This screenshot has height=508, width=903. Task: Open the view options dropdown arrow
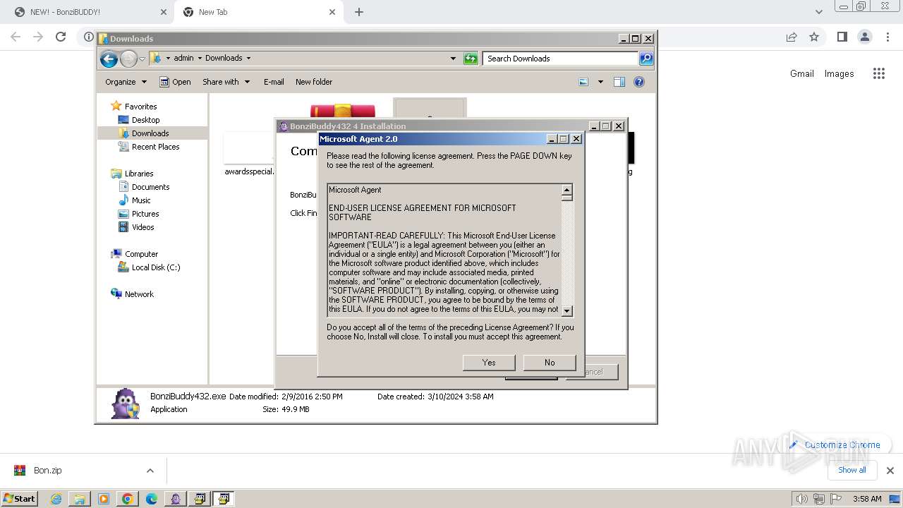tap(600, 82)
